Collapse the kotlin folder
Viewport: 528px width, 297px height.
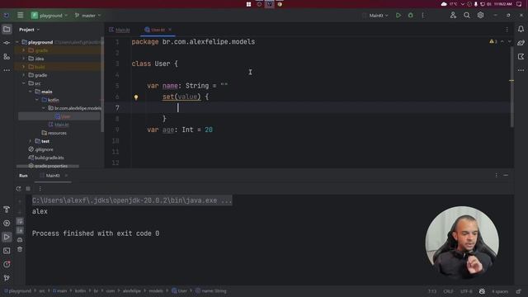(x=37, y=100)
